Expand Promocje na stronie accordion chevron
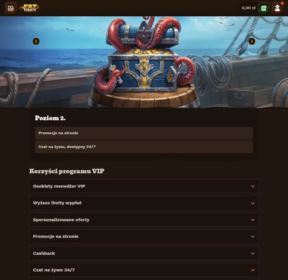 click(253, 236)
